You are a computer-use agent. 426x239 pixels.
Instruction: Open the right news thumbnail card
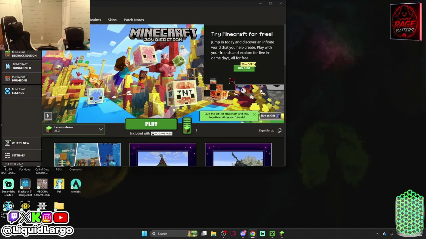238,155
